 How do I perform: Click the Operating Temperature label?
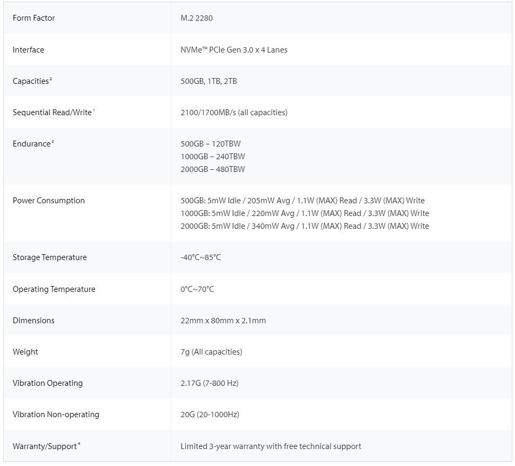point(54,289)
